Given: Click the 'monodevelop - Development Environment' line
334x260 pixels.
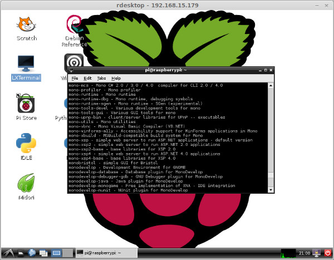Looking at the screenshot, I should pos(127,167).
